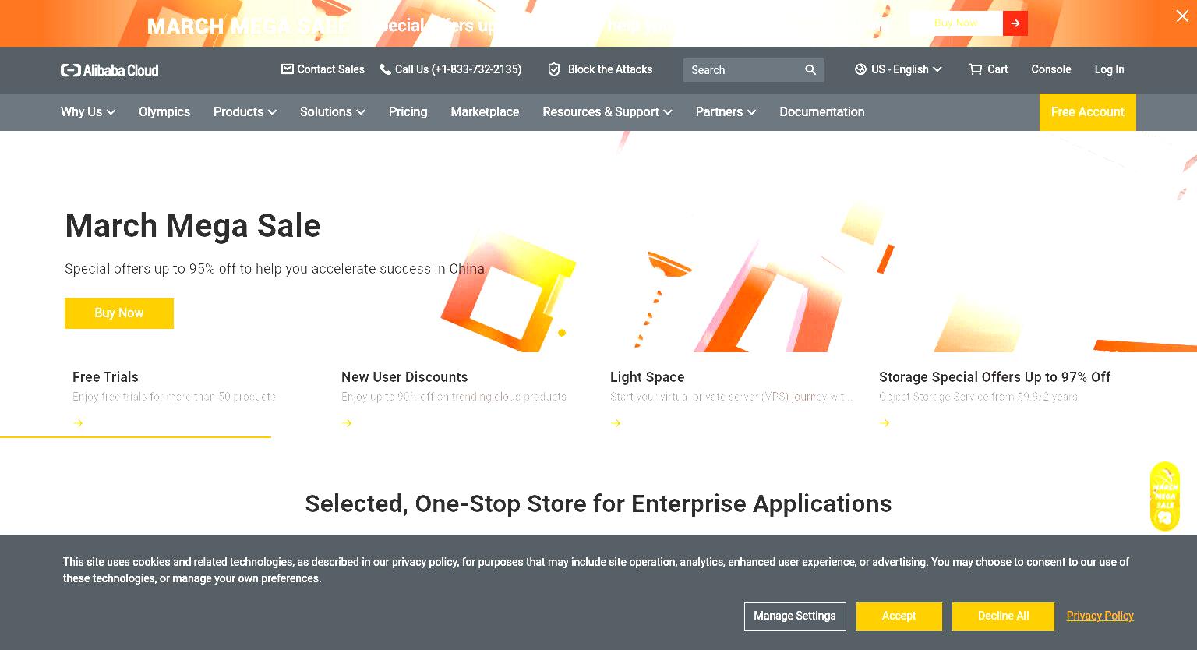Image resolution: width=1197 pixels, height=650 pixels.
Task: Click the Contact Sales link text
Action: (x=331, y=69)
